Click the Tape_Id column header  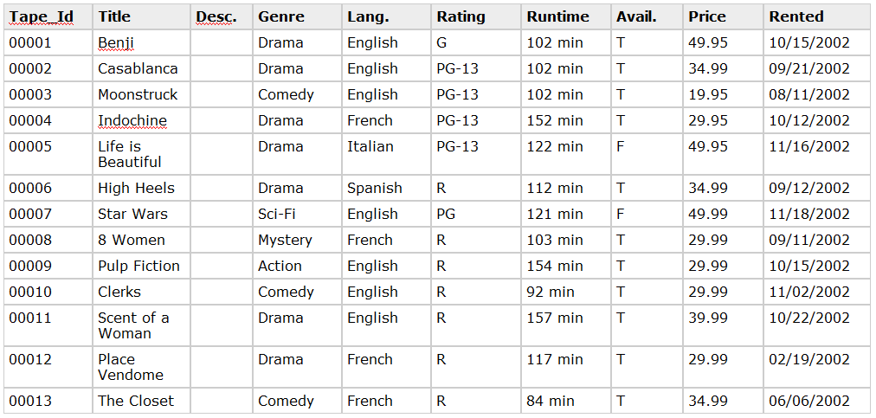point(48,16)
